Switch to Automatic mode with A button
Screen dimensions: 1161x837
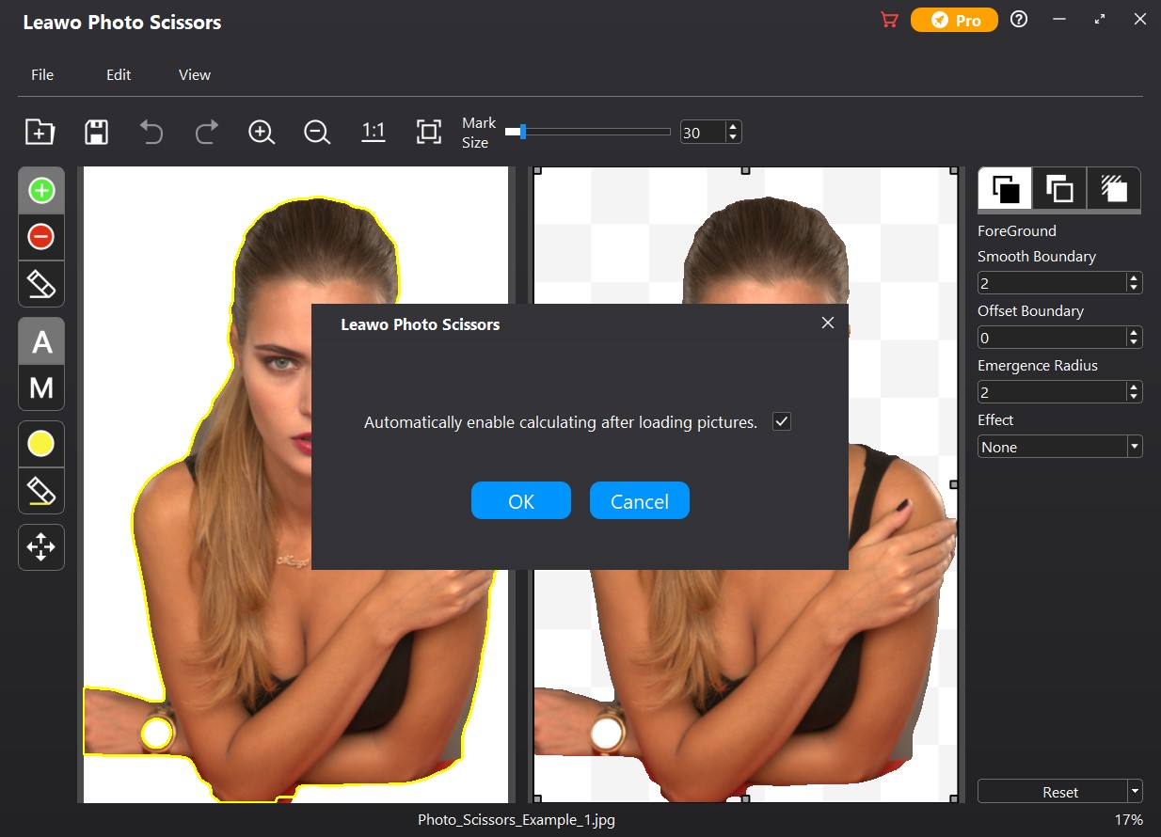41,342
